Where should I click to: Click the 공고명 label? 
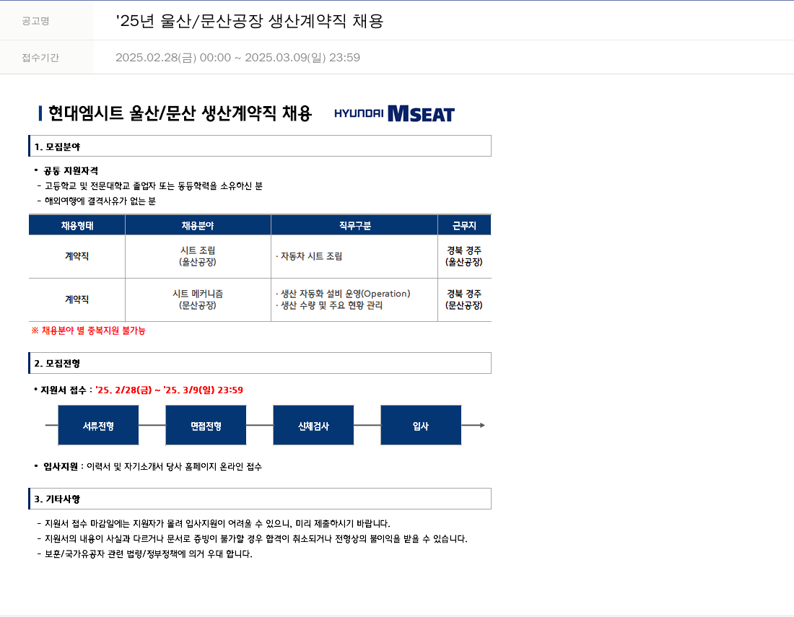coord(35,21)
